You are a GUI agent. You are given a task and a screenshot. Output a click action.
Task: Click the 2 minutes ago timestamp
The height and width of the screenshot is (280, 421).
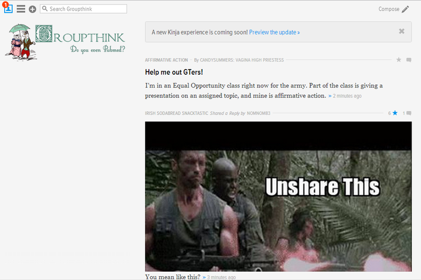pyautogui.click(x=347, y=96)
